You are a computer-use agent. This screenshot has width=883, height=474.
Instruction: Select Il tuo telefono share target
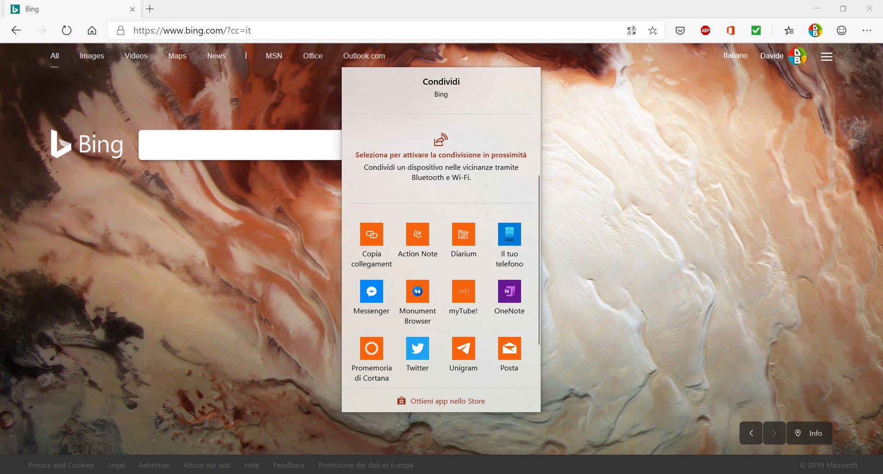click(x=510, y=234)
